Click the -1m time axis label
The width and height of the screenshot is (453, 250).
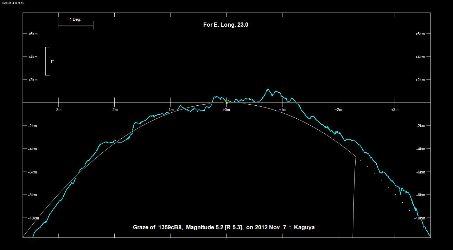170,110
